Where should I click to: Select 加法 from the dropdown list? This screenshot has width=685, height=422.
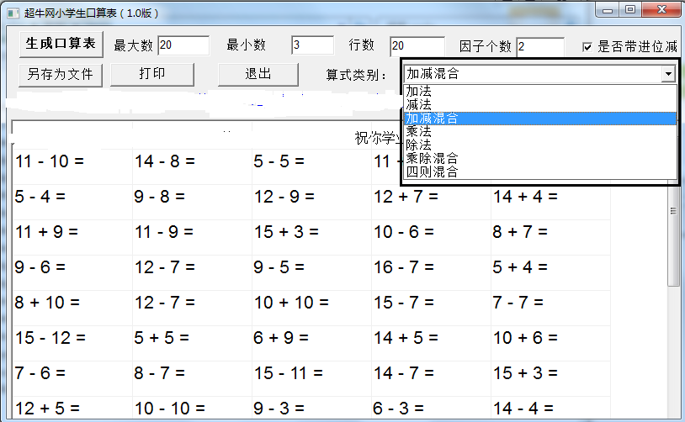coord(540,91)
